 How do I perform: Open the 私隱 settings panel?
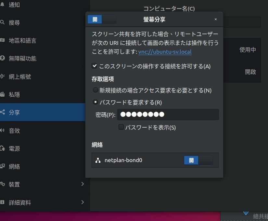(43, 94)
